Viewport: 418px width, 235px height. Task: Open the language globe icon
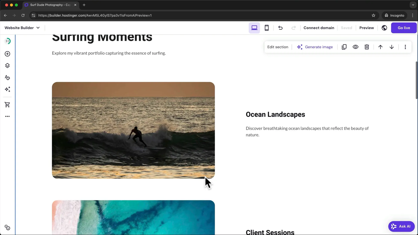[x=384, y=28]
